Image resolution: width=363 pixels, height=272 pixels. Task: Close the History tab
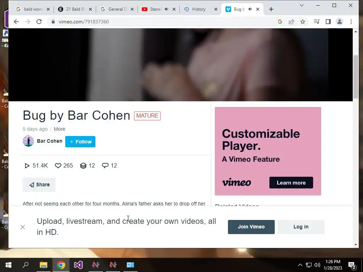click(x=216, y=9)
